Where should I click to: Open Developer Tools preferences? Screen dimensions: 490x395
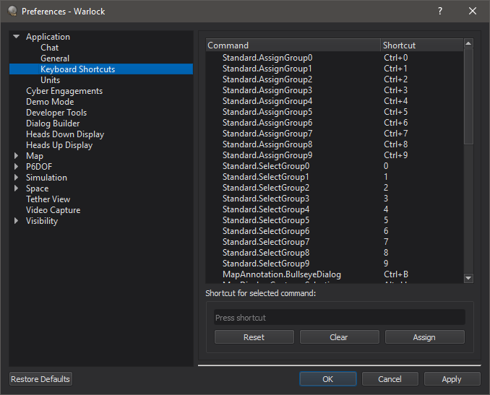coord(56,113)
